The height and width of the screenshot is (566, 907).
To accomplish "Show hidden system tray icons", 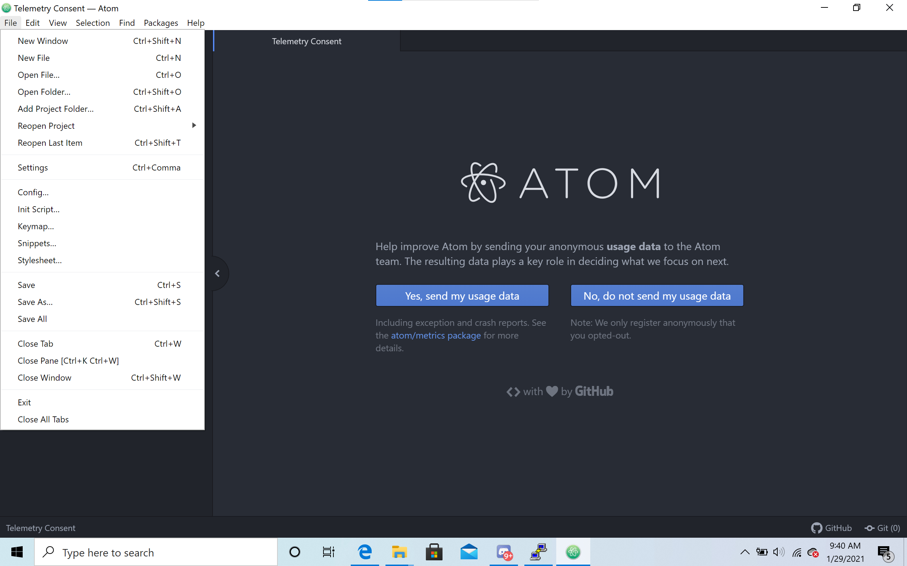I will click(745, 552).
